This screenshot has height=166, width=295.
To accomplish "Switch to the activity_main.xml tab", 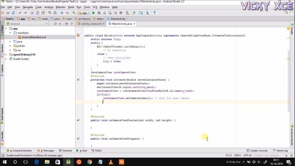I will point(91,24).
